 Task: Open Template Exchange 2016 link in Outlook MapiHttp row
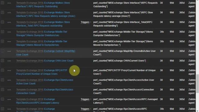[30, 51]
